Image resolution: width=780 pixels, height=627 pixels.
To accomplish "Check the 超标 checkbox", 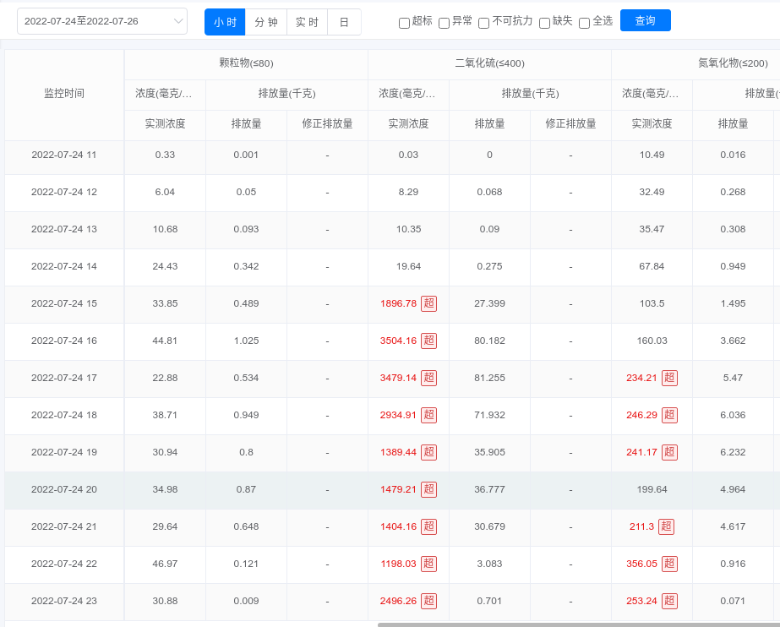I will click(405, 23).
